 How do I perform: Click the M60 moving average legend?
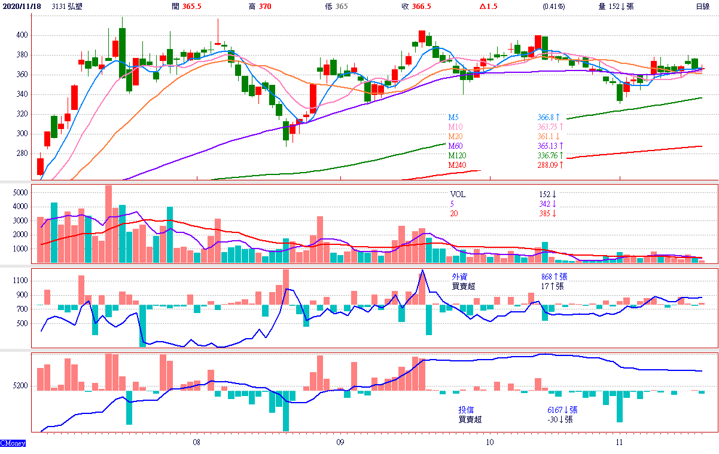coord(456,146)
